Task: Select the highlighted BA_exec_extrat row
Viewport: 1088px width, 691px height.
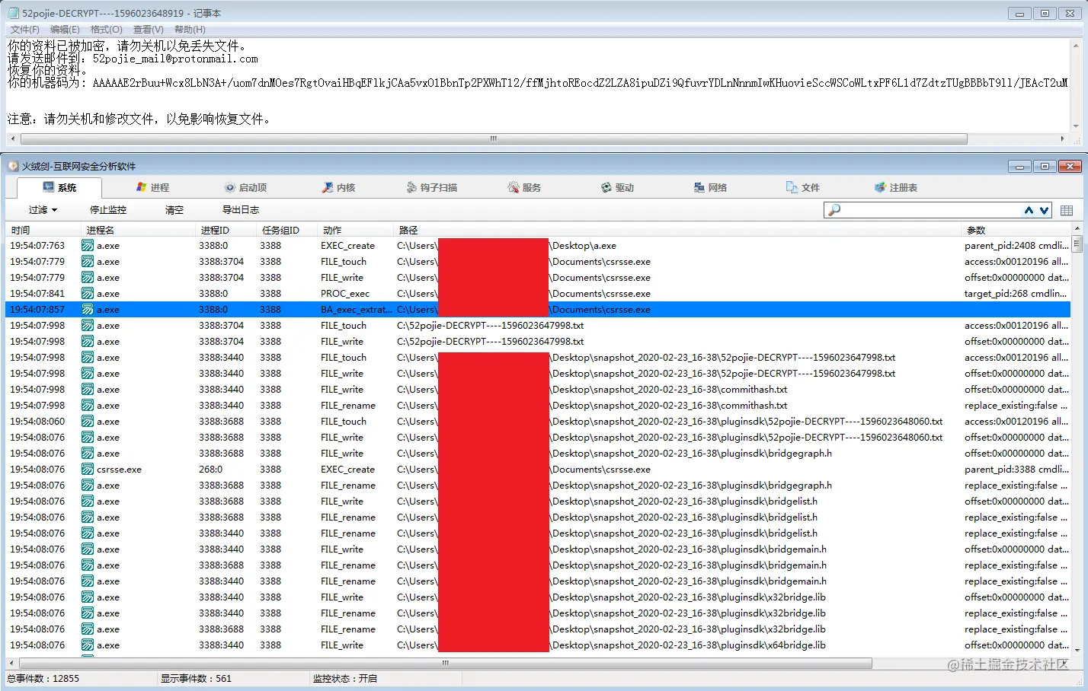Action: pyautogui.click(x=538, y=310)
